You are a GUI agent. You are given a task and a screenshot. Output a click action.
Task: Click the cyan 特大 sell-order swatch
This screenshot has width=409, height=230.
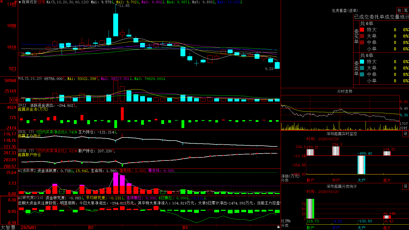coord(362,62)
